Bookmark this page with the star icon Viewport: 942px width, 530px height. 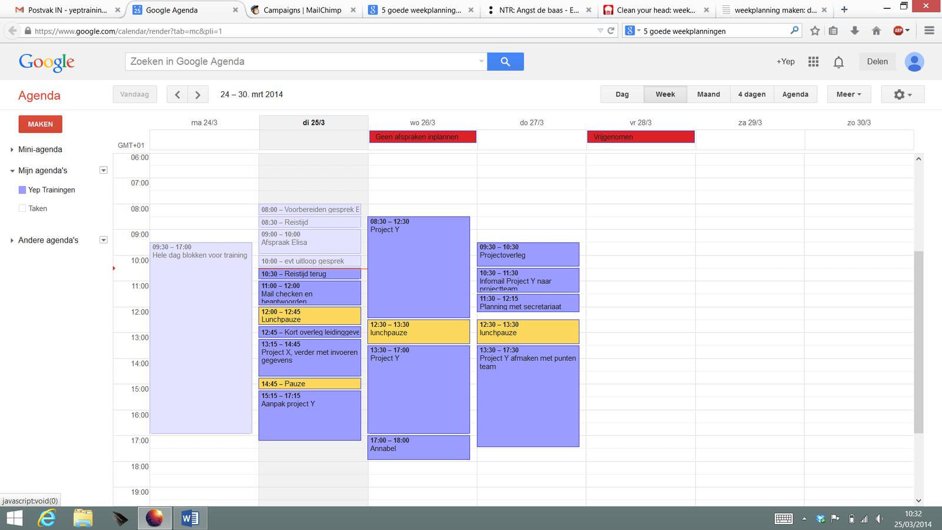[x=814, y=30]
